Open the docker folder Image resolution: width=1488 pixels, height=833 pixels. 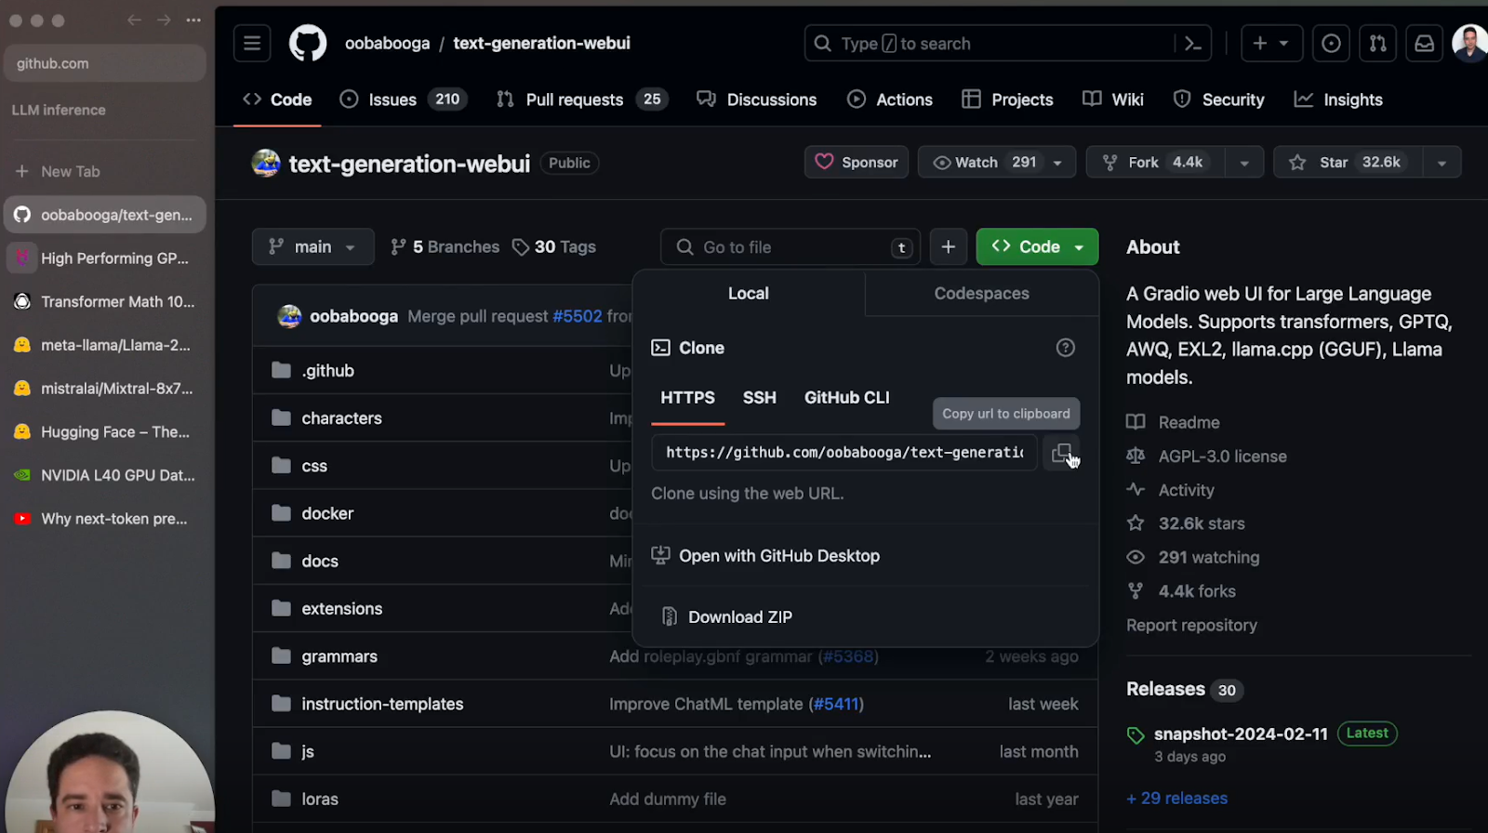[327, 513]
